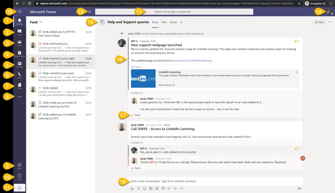Open Assignments in the left sidebar
Image resolution: width=335 pixels, height=193 pixels.
click(19, 54)
